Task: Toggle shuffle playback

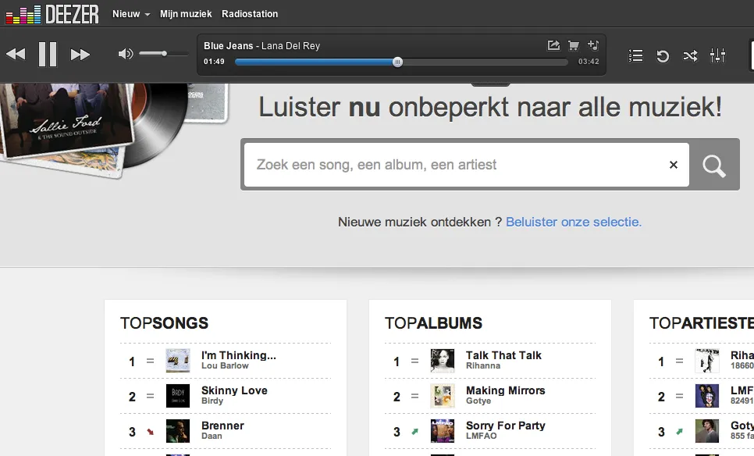Action: [x=690, y=55]
